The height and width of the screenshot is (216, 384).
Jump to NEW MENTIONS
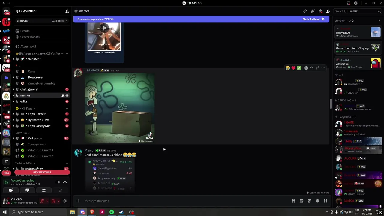pyautogui.click(x=42, y=172)
